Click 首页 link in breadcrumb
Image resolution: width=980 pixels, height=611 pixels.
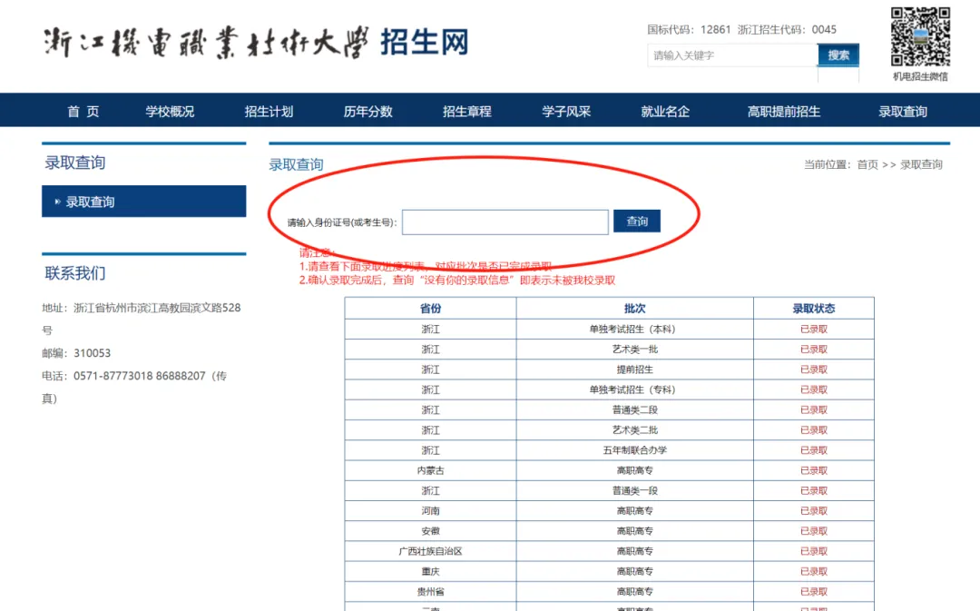click(x=867, y=164)
